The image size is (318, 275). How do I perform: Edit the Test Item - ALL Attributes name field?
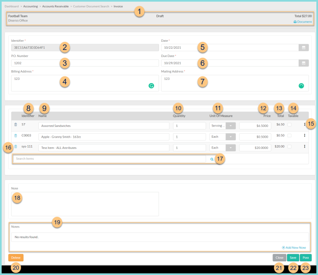point(104,148)
